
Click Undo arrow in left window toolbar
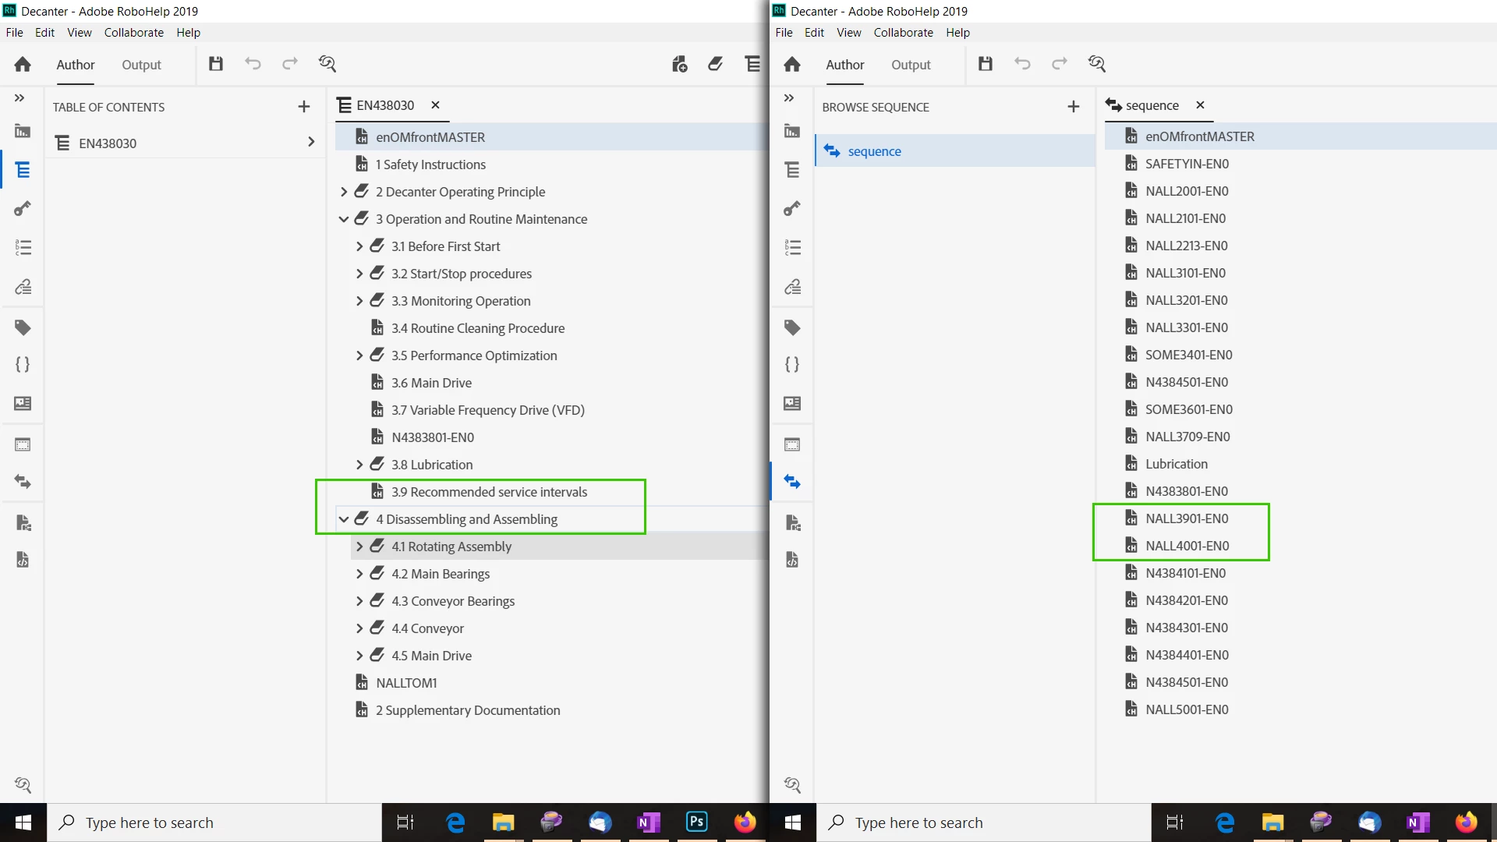tap(253, 64)
